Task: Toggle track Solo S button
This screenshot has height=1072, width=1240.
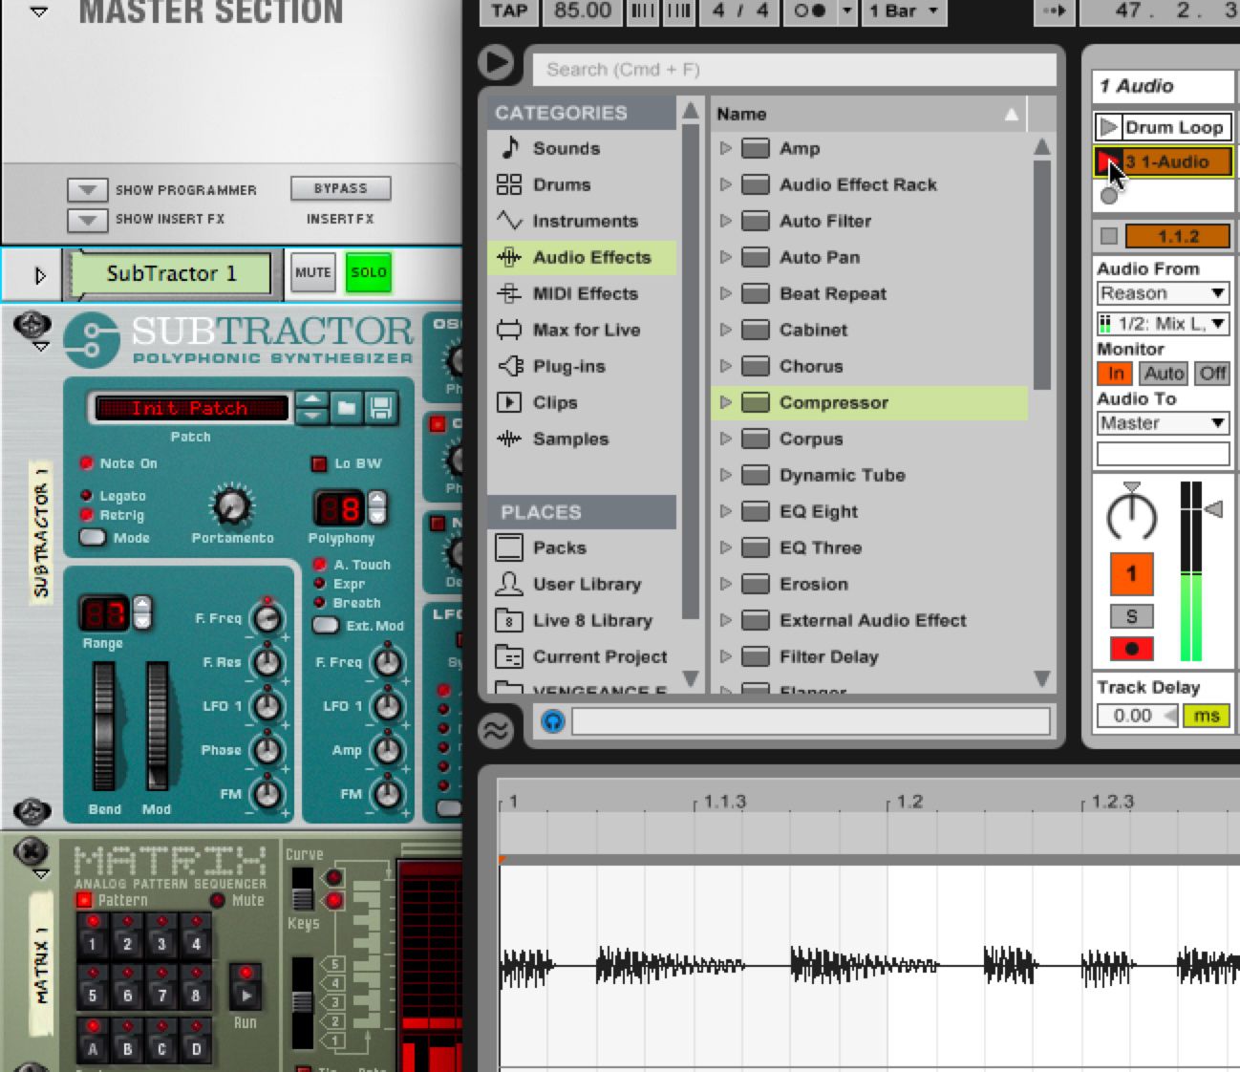Action: pos(1131,616)
